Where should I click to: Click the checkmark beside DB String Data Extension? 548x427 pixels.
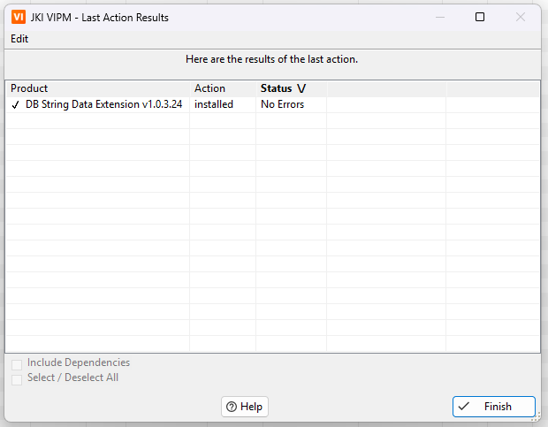(x=15, y=105)
